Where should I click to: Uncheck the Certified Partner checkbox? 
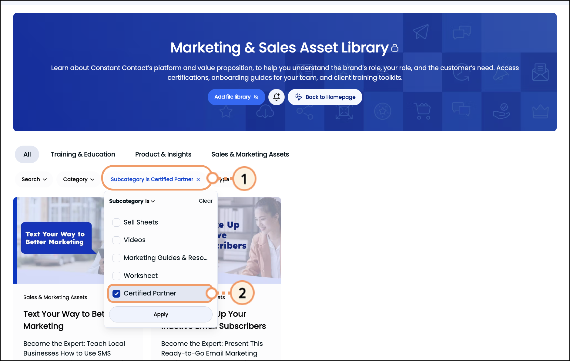click(x=116, y=293)
